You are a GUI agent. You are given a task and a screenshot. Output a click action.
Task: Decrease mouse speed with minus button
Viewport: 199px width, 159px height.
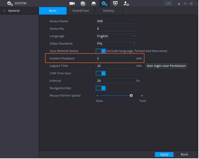coord(97,95)
